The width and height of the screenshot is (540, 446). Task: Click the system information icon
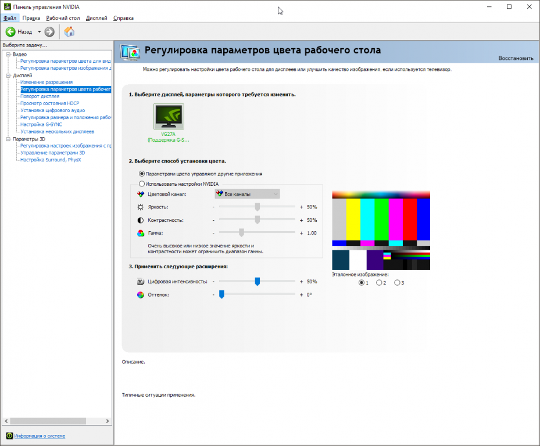(x=9, y=436)
